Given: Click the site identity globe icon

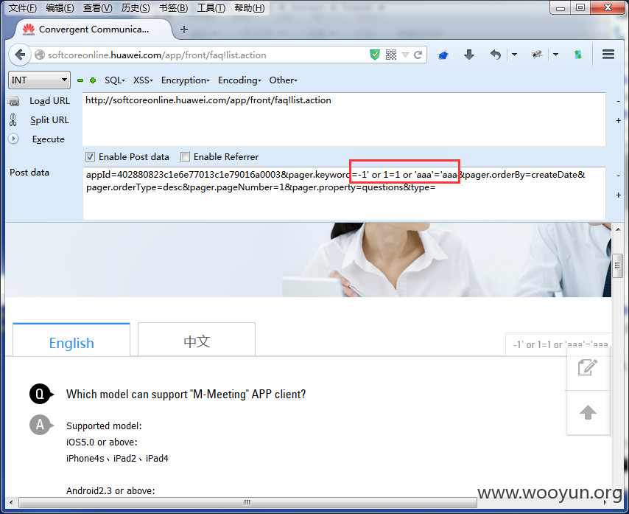Looking at the screenshot, I should coord(40,55).
